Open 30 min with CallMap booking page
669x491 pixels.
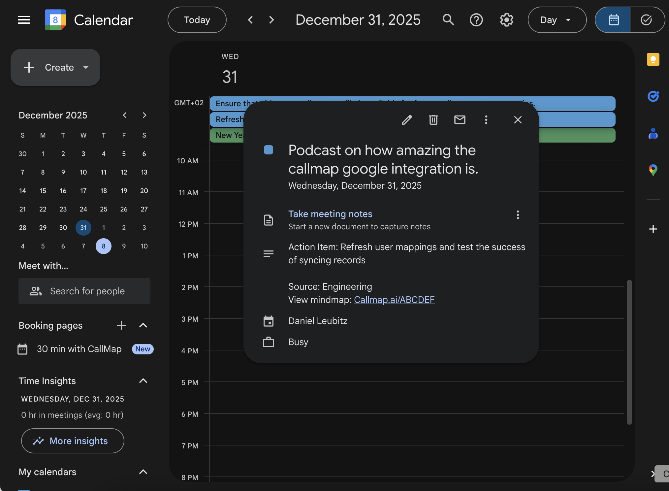click(x=79, y=349)
